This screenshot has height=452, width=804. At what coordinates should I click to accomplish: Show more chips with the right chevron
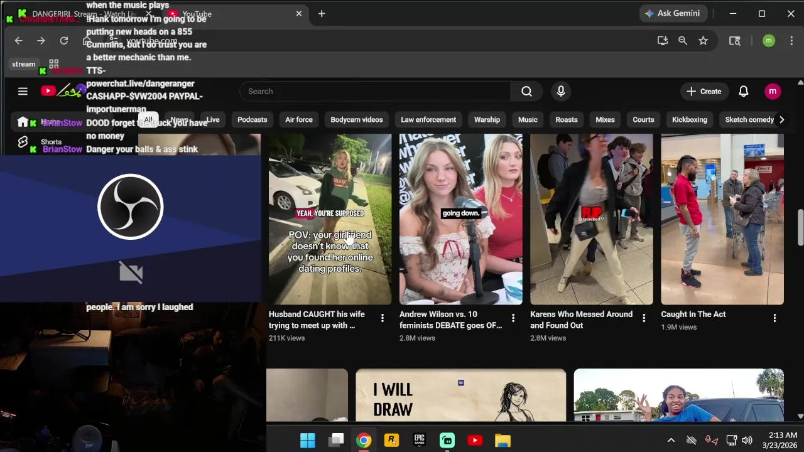(x=781, y=120)
